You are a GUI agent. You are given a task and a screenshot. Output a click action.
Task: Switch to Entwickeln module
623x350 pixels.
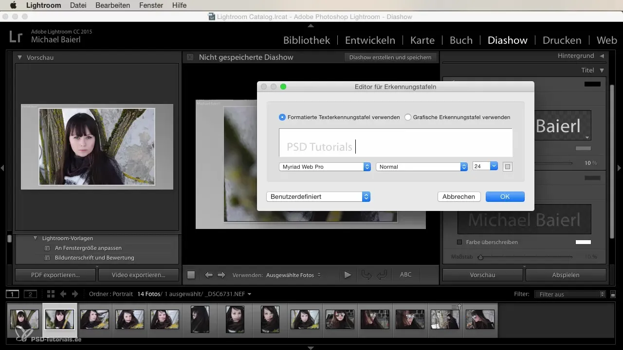pos(370,40)
